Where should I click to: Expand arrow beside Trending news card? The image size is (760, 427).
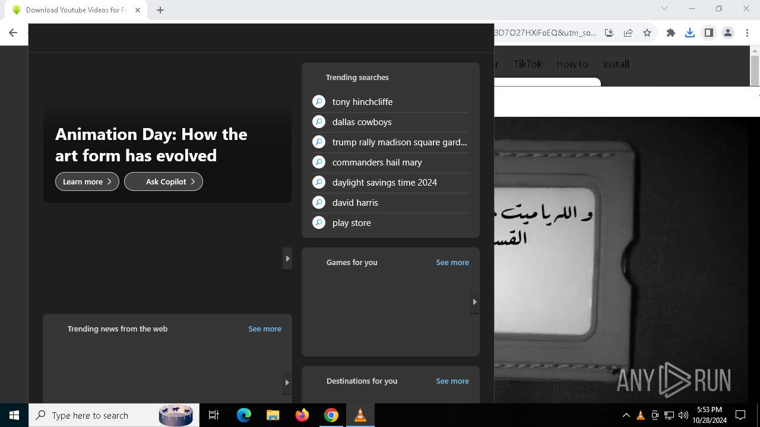point(287,383)
